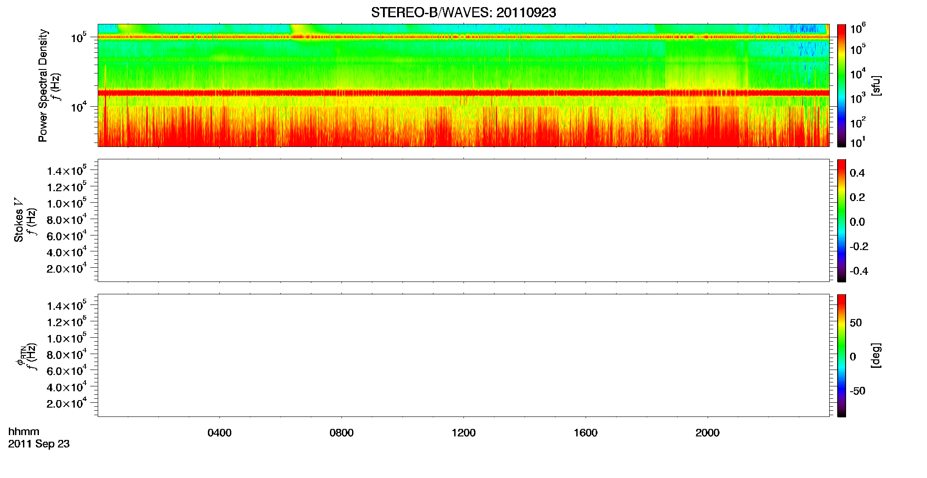This screenshot has width=927, height=478.
Task: Click the empty Stokes V panel
Action: [463, 220]
